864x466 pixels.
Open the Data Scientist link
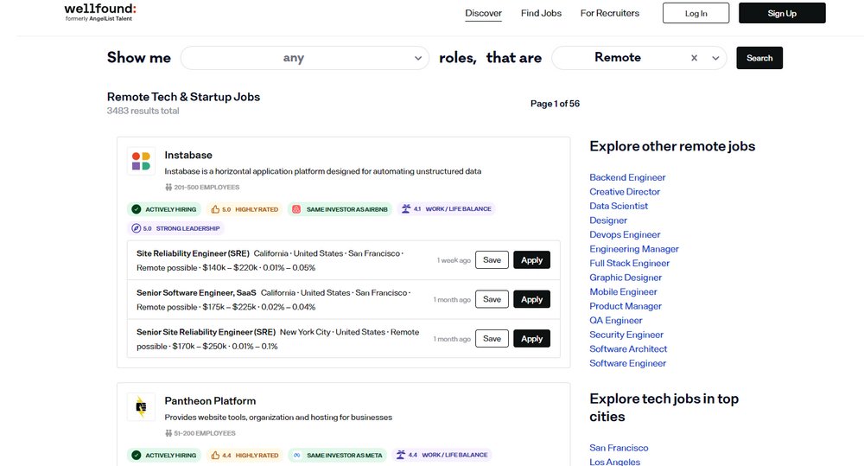coord(619,207)
